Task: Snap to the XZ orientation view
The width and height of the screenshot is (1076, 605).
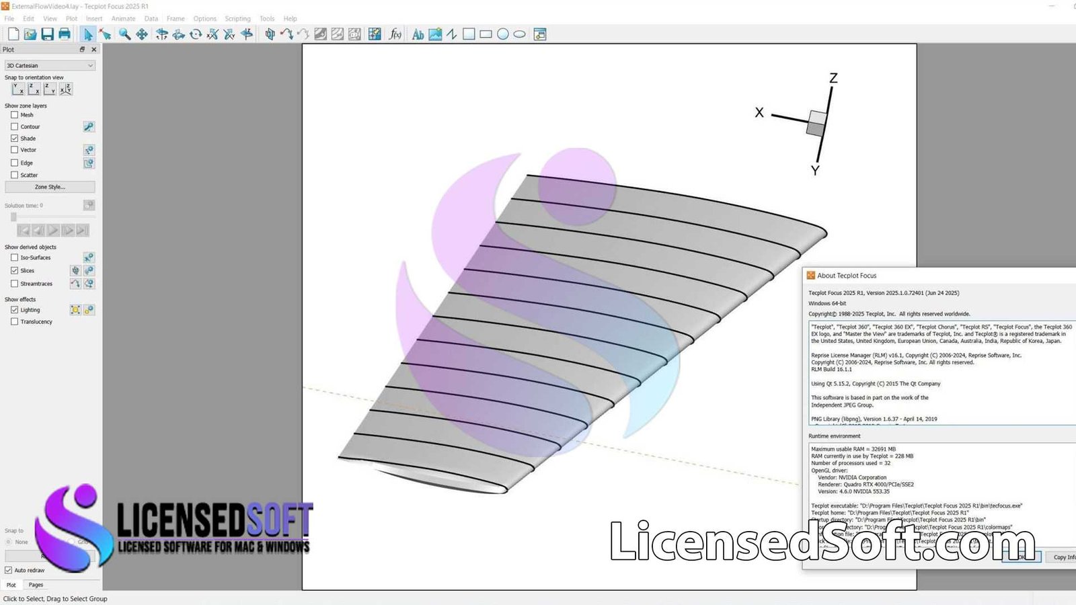Action: [x=34, y=89]
